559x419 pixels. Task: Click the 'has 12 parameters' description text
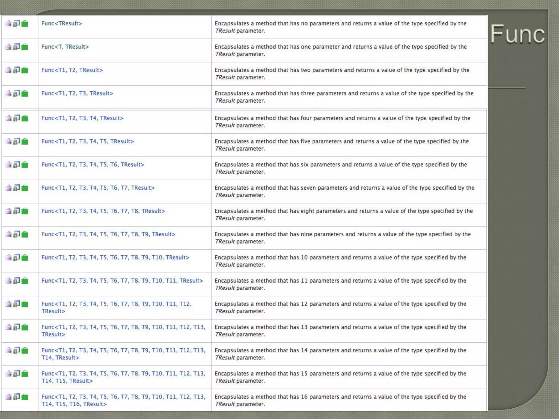click(x=340, y=307)
